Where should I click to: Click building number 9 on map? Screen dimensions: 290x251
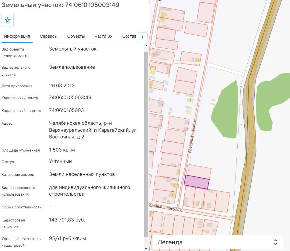(190, 100)
